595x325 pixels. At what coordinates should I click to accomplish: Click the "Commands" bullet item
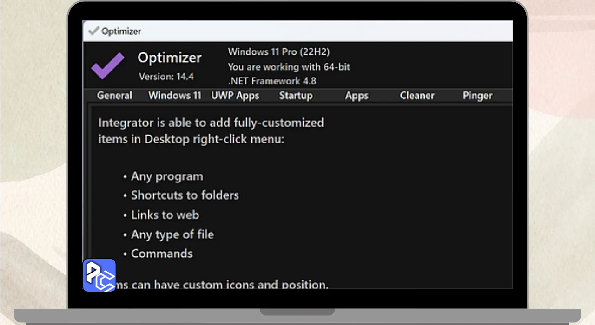(161, 253)
